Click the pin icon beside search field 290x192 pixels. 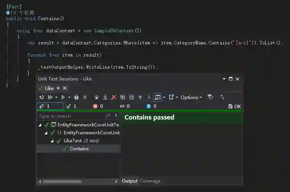point(116,116)
